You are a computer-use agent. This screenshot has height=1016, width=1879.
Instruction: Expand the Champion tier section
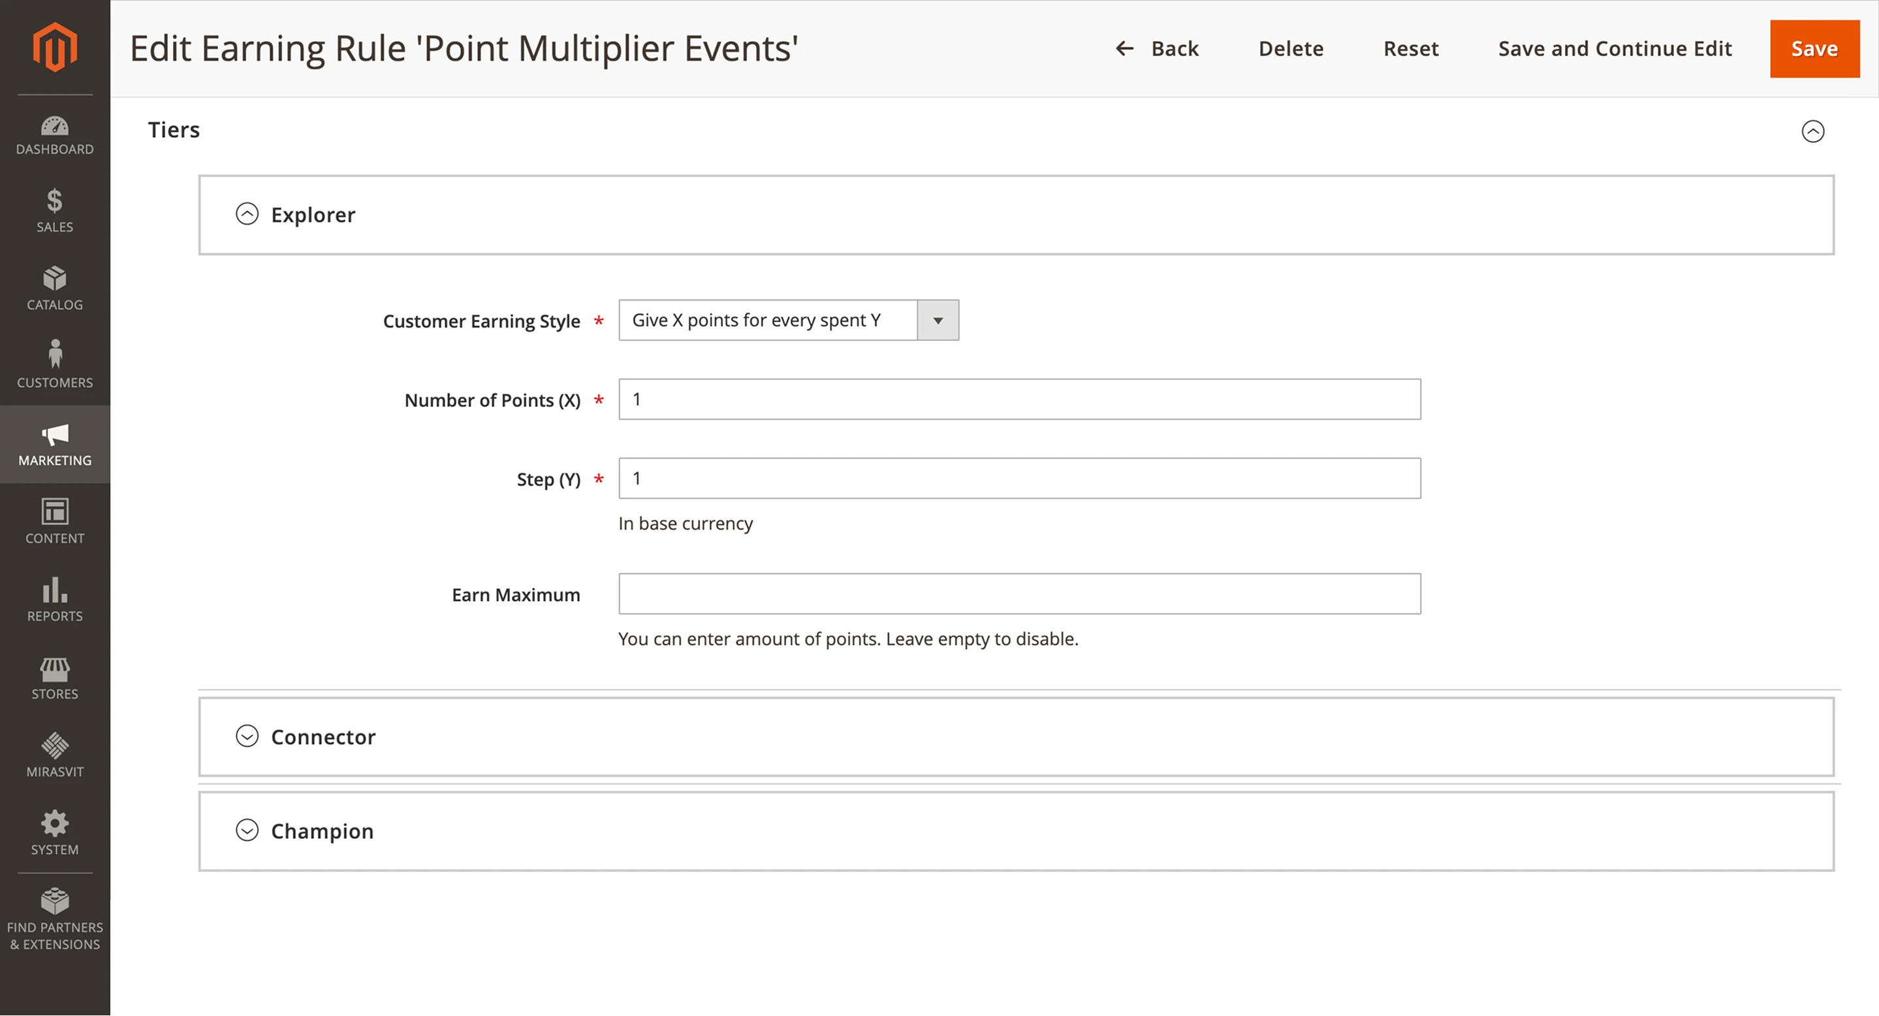point(248,831)
